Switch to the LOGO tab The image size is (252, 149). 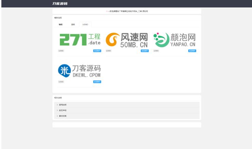(85, 24)
